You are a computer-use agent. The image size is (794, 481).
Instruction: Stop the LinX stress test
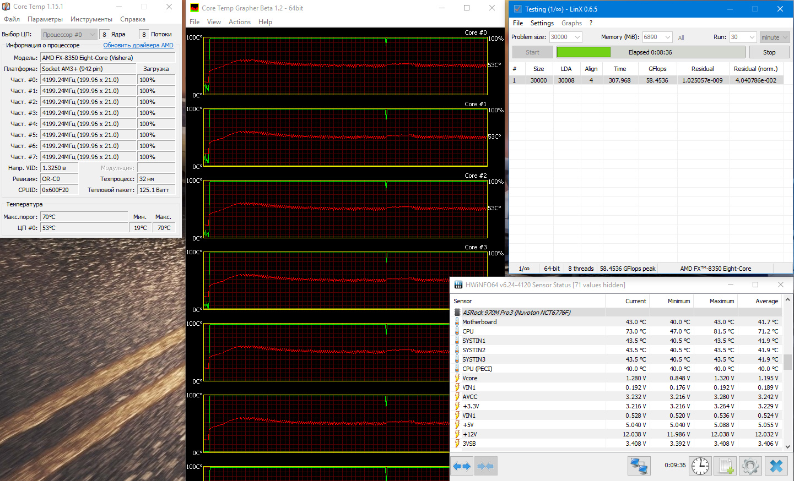pos(769,52)
